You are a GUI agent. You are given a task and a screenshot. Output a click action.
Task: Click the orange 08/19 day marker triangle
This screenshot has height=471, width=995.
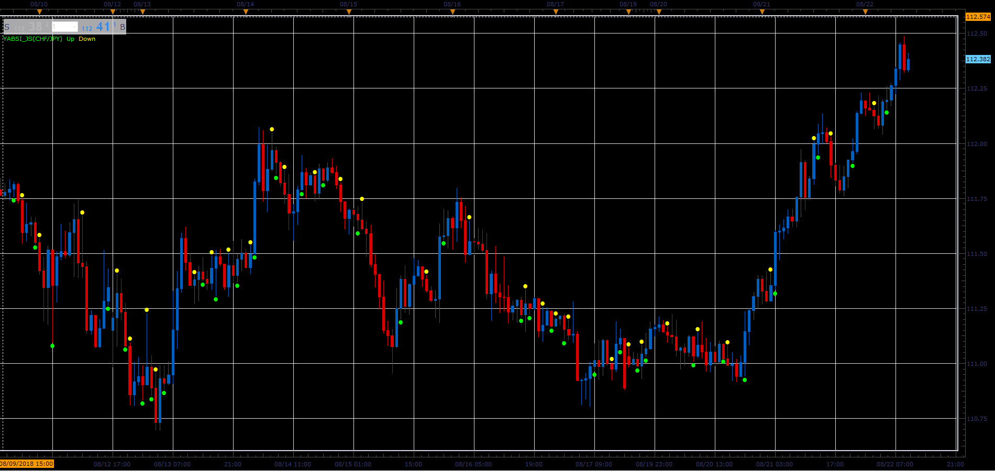[628, 12]
